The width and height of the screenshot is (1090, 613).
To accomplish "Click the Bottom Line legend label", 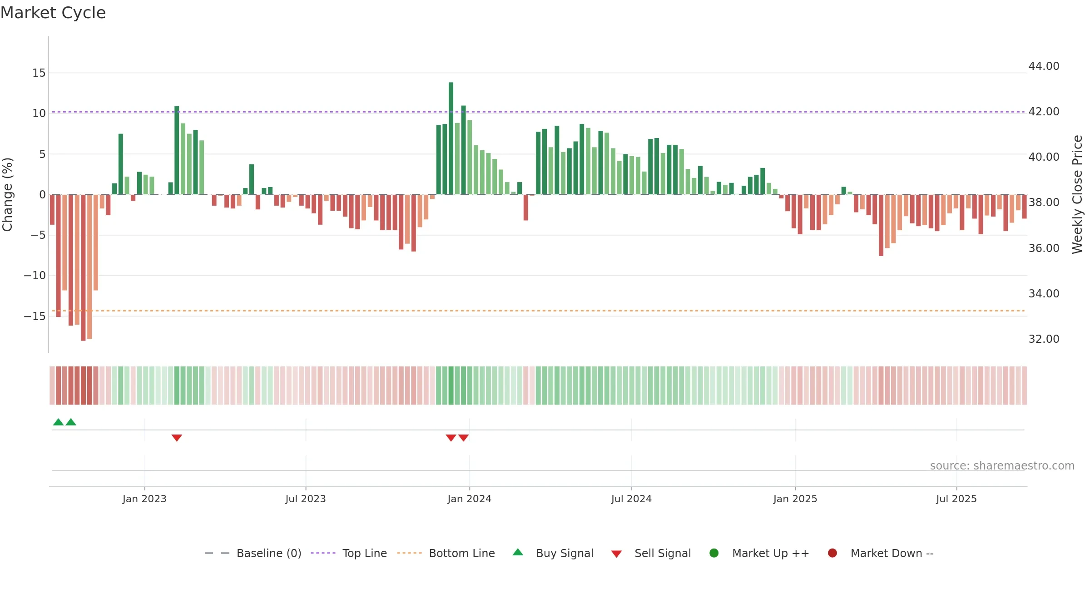I will 462,553.
